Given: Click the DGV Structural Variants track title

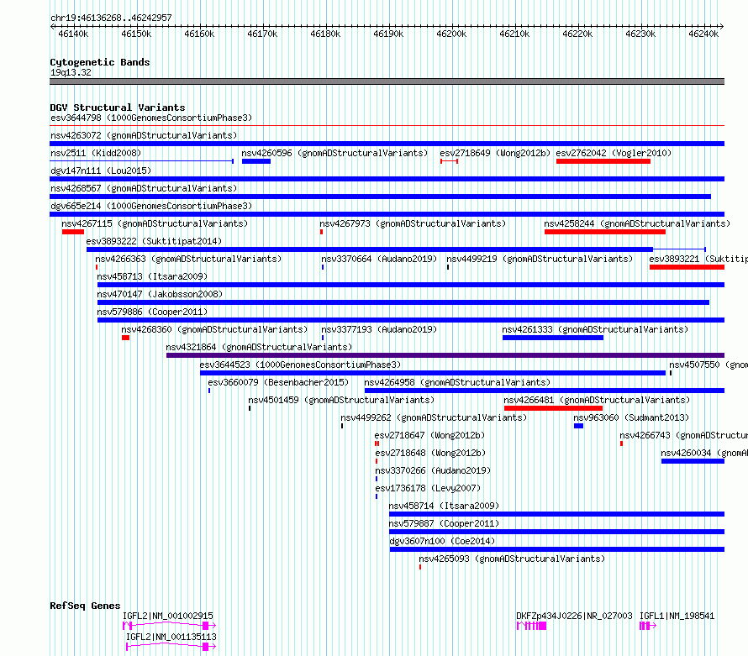Looking at the screenshot, I should pyautogui.click(x=118, y=108).
